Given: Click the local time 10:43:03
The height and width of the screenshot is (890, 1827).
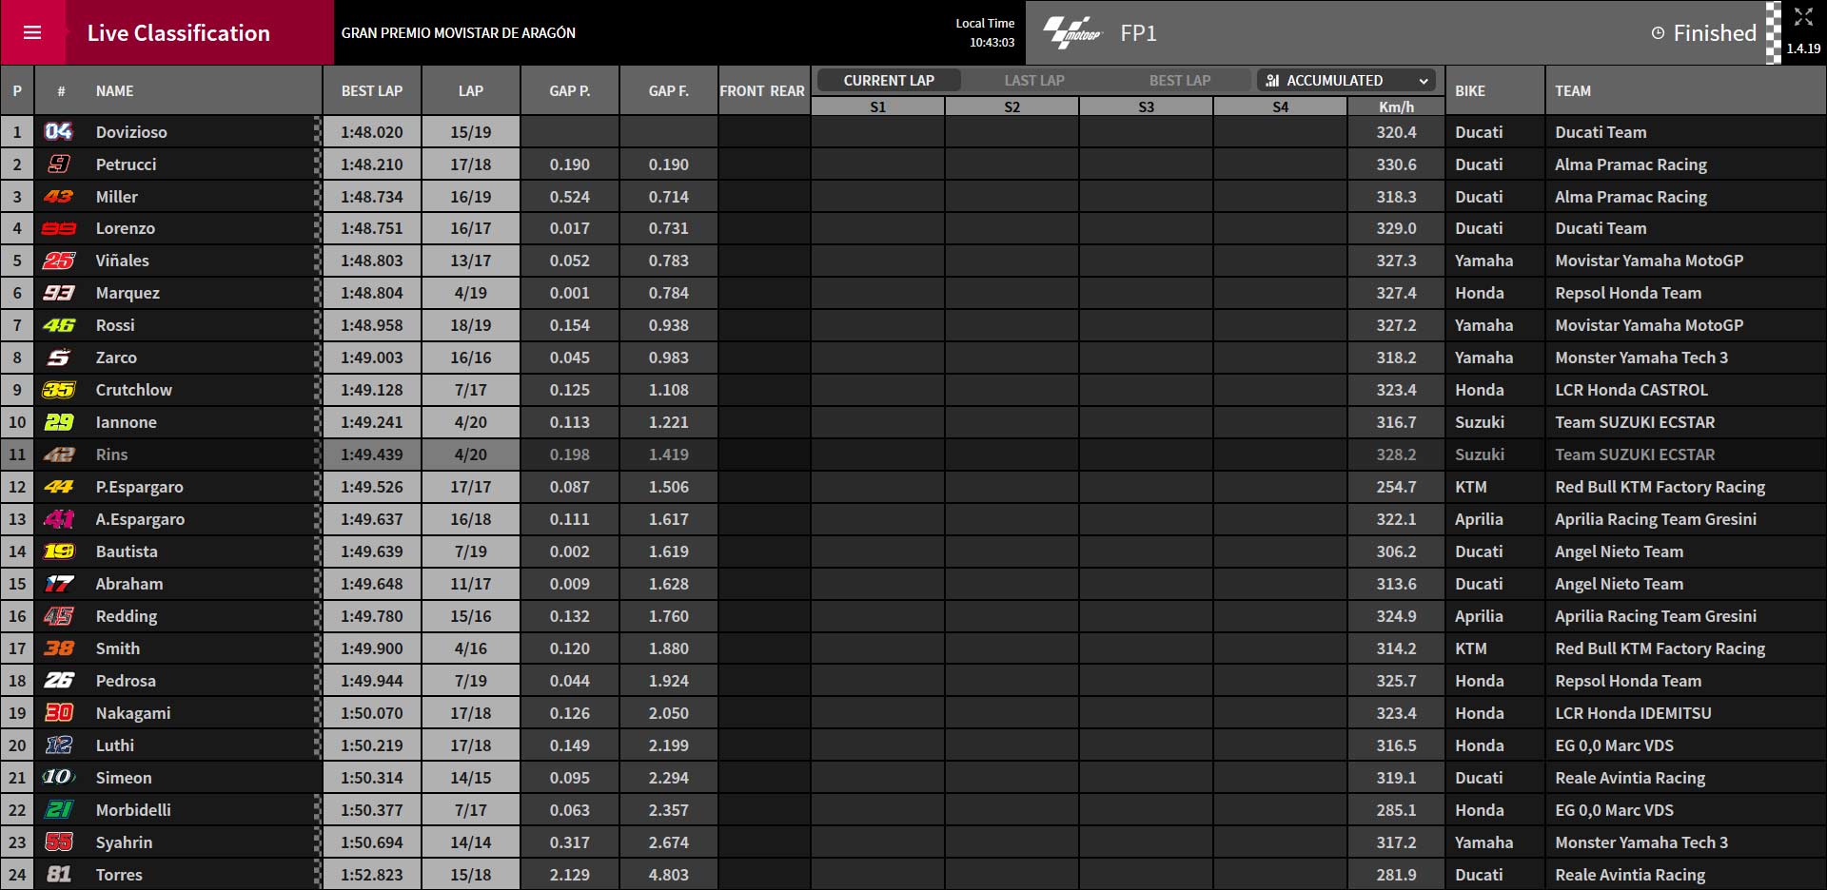Looking at the screenshot, I should [x=992, y=43].
